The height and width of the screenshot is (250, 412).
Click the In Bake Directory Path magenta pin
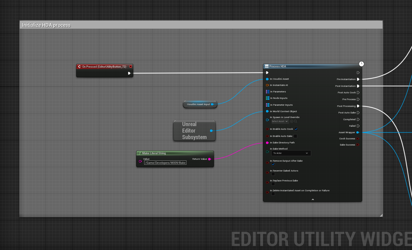pyautogui.click(x=267, y=143)
